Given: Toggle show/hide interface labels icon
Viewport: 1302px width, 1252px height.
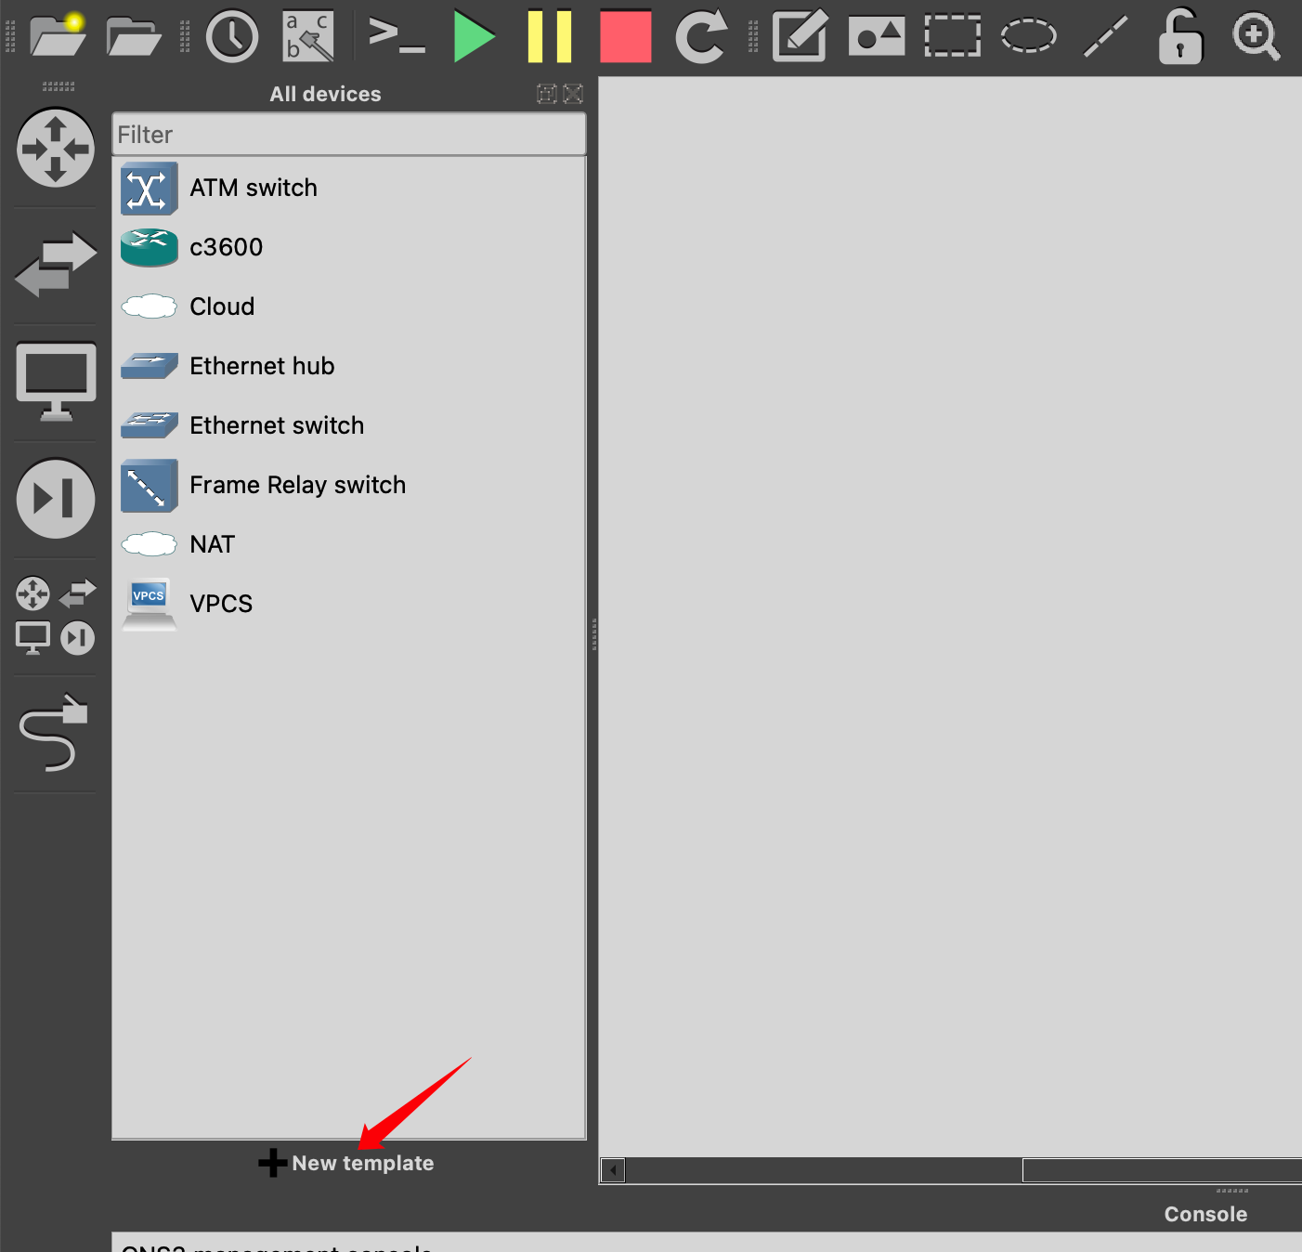Looking at the screenshot, I should (308, 37).
